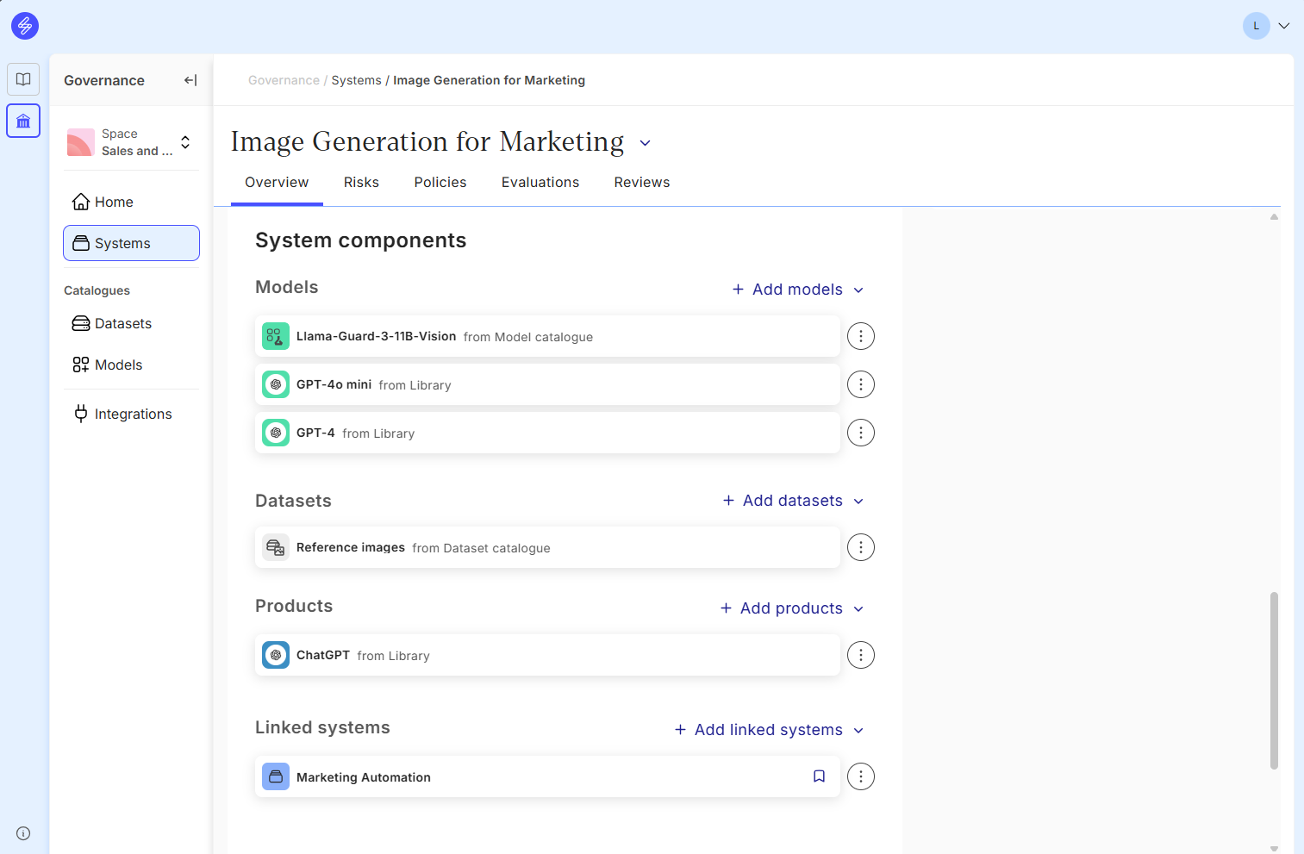This screenshot has height=854, width=1304.
Task: Open the Add models dropdown
Action: 797,290
